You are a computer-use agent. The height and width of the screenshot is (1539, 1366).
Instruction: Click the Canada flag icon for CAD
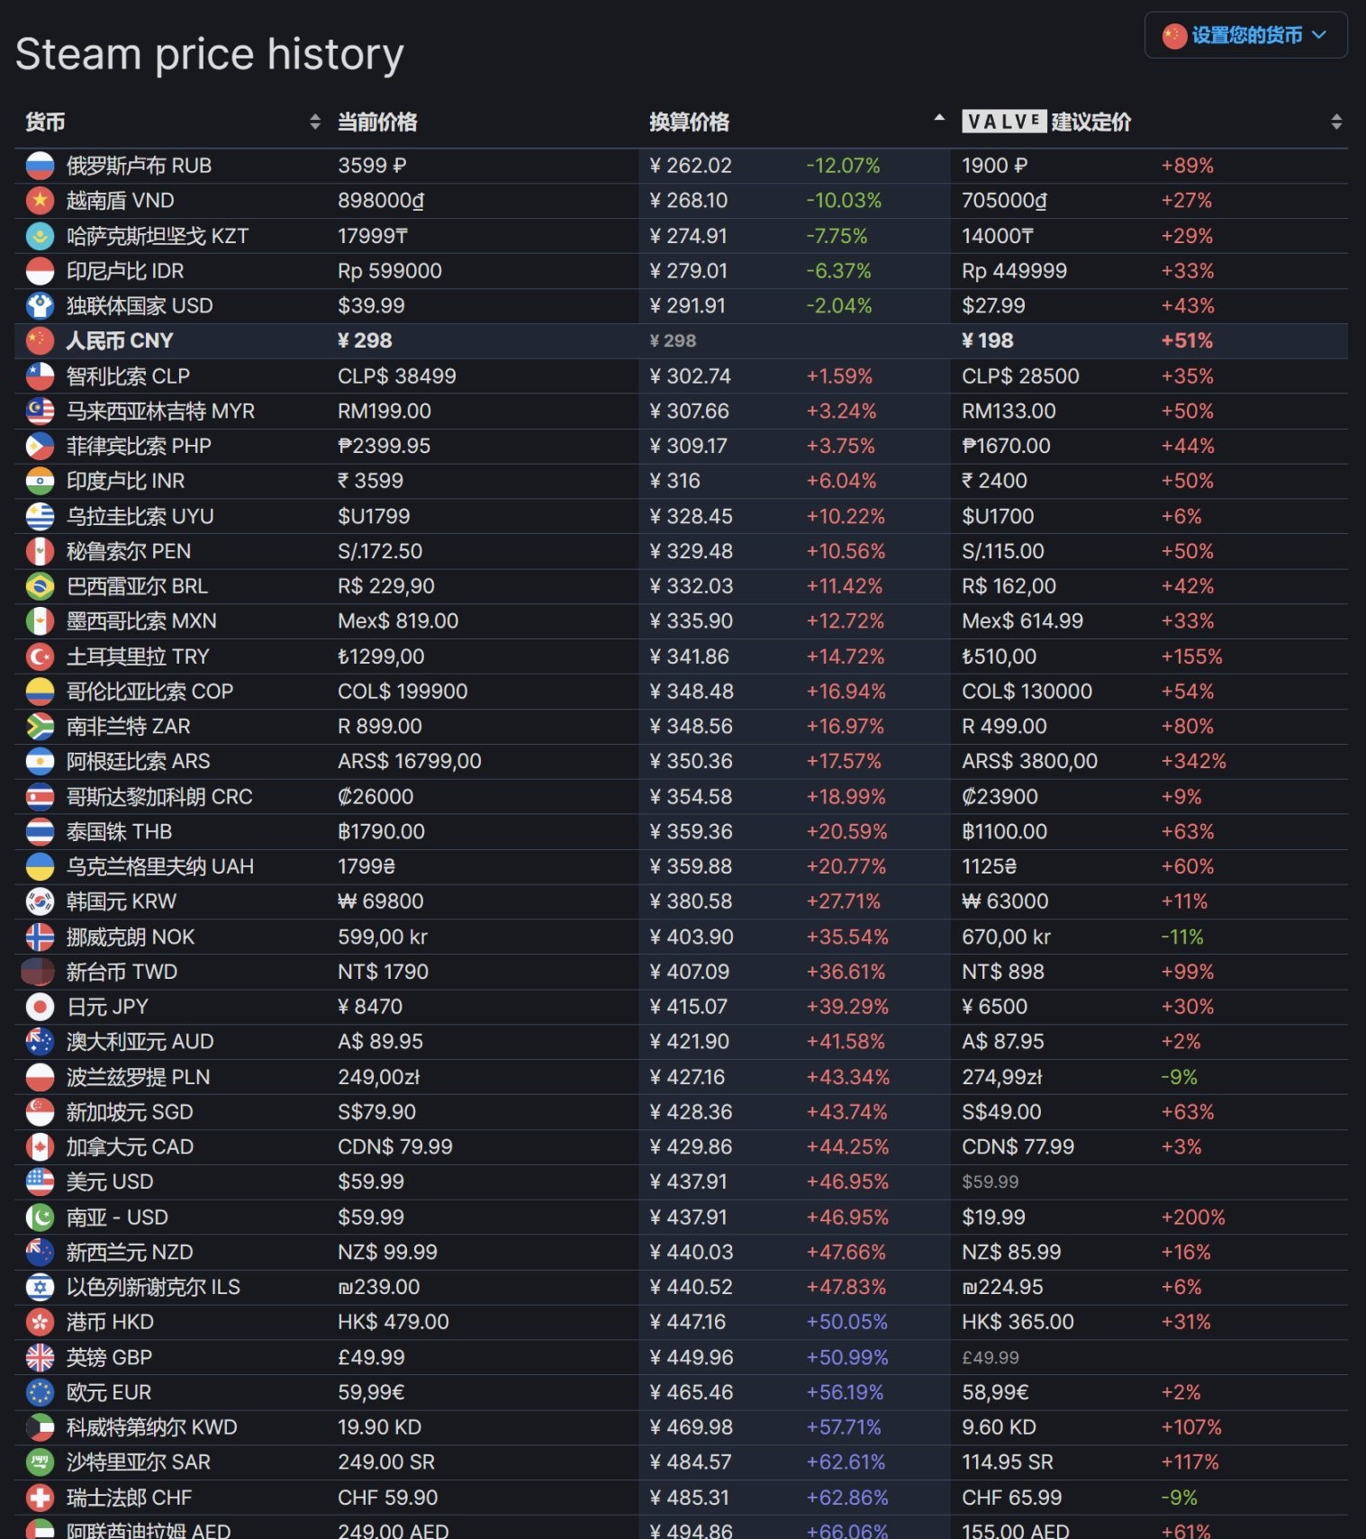tap(40, 1147)
